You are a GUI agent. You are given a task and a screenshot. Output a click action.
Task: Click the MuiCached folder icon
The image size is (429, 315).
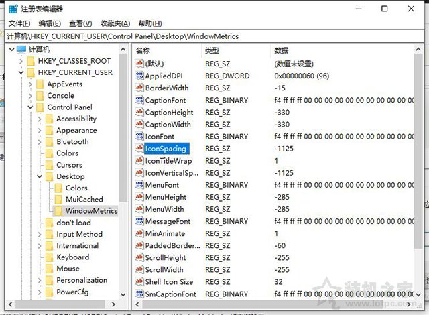pos(58,199)
